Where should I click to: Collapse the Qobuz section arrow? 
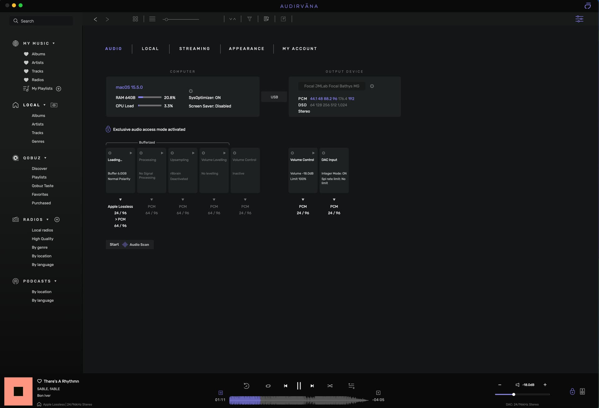[45, 158]
